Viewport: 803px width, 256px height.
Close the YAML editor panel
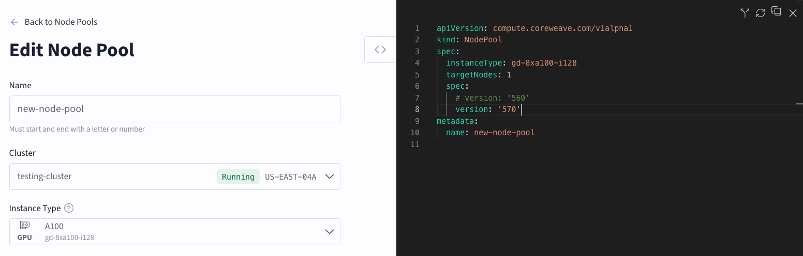(793, 13)
